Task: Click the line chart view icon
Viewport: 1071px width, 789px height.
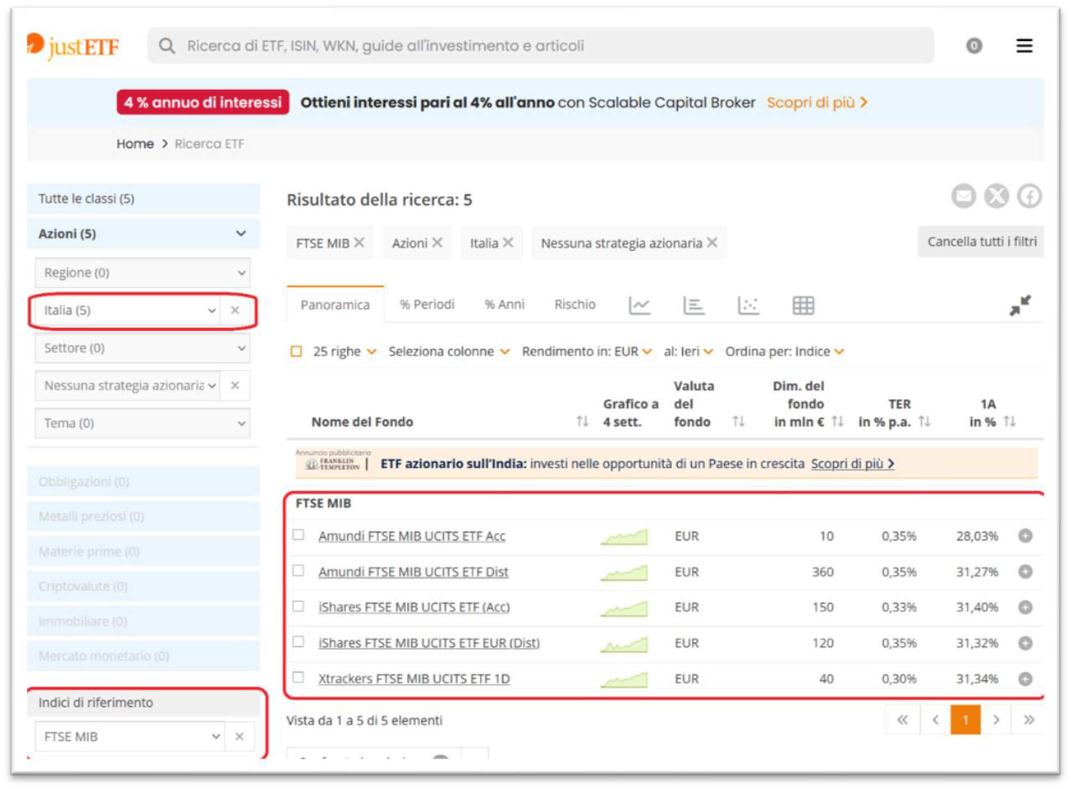Action: tap(639, 306)
